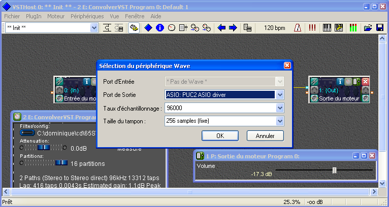Click the MIDI connector icon on the {In} node
The image size is (389, 207).
coord(59,90)
